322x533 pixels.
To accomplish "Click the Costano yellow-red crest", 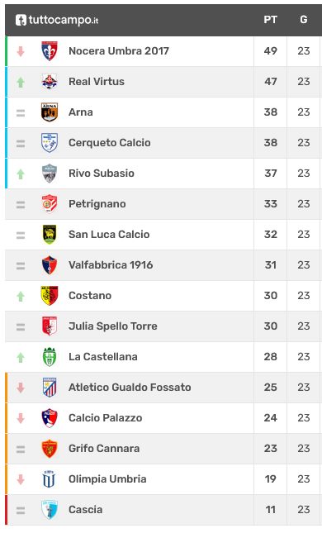I will 50,296.
